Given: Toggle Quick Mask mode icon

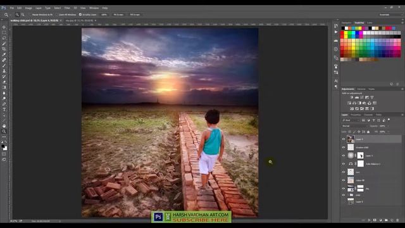Looking at the screenshot, I should coord(4,154).
